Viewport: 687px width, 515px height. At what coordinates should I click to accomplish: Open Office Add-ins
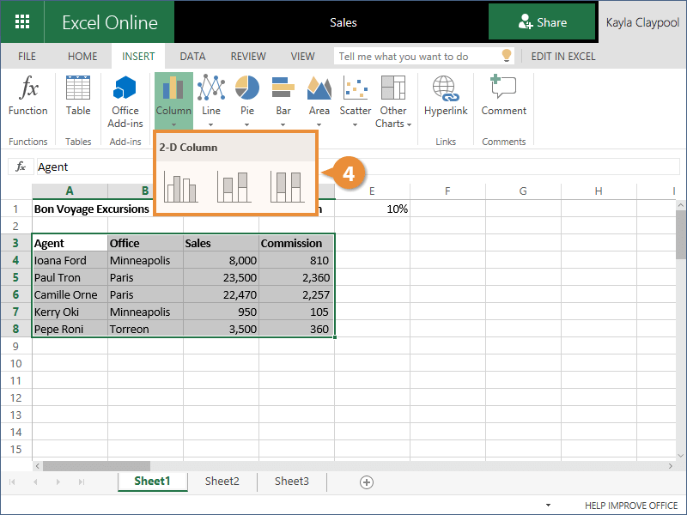(125, 101)
